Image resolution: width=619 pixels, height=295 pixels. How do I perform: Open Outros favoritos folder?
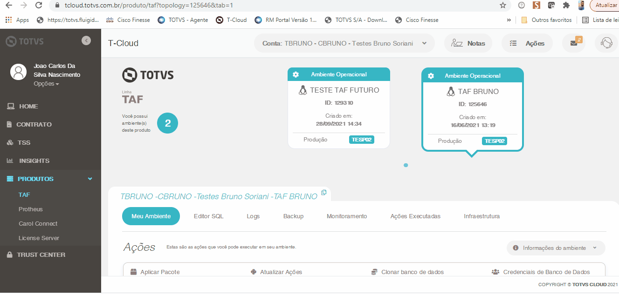(x=547, y=20)
